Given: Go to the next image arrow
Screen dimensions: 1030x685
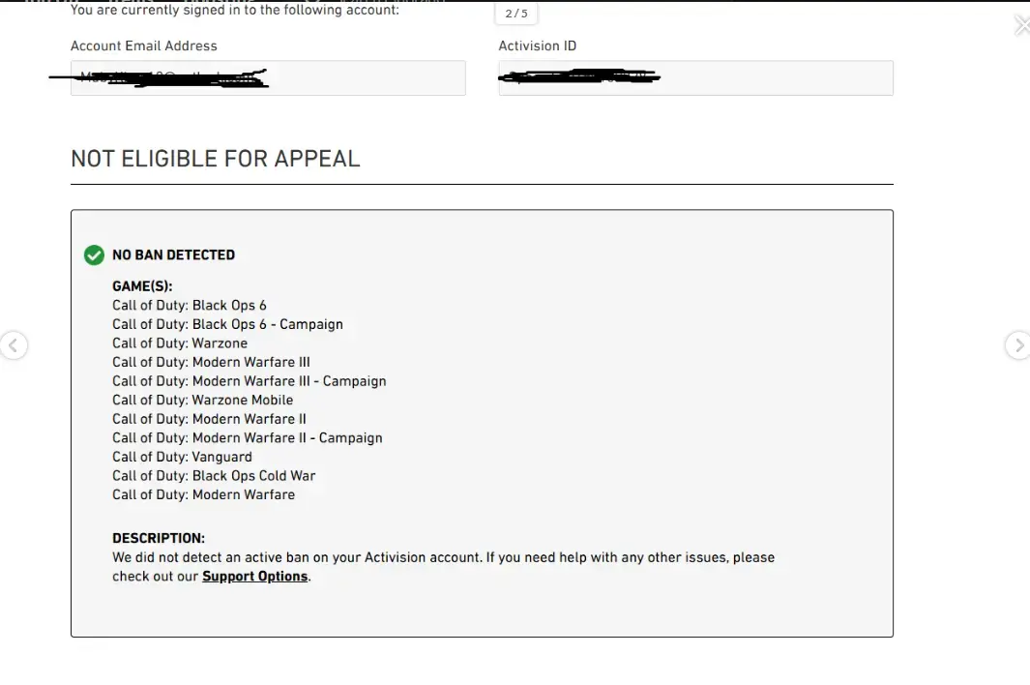Looking at the screenshot, I should point(1016,345).
